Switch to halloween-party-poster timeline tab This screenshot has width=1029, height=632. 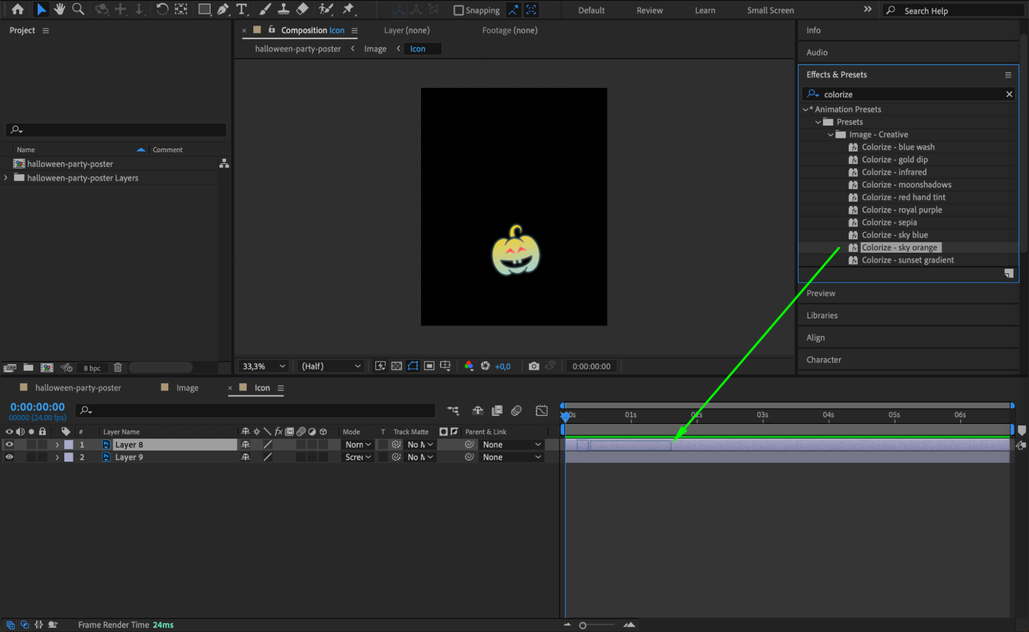pos(78,388)
